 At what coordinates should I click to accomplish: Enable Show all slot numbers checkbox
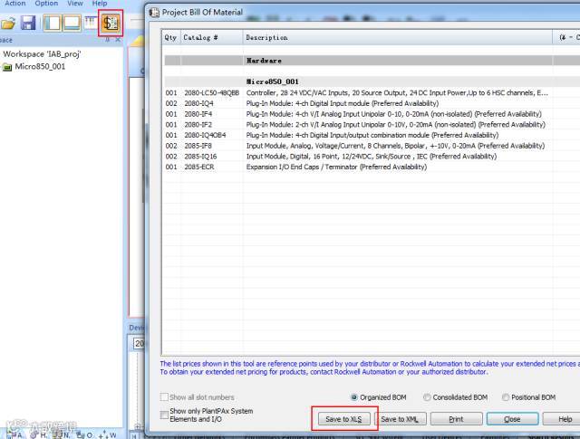[164, 396]
